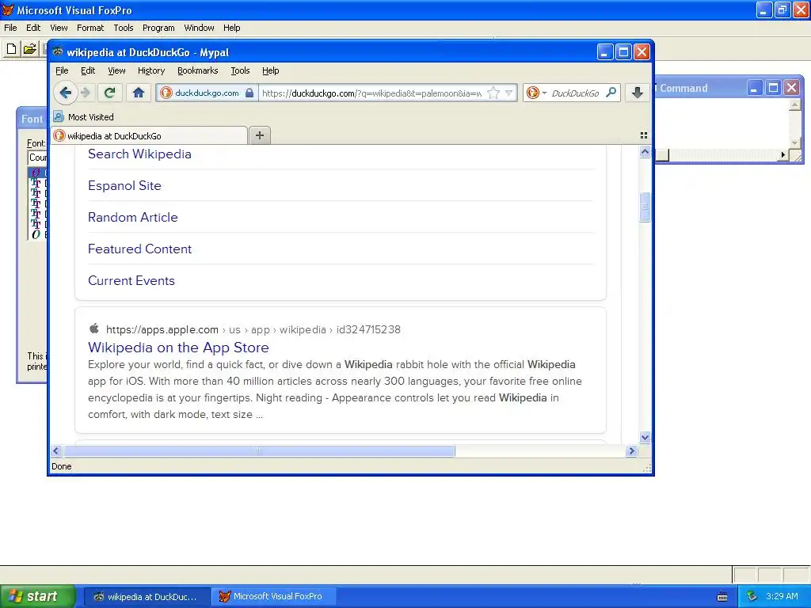Open the FoxPro Format menu
This screenshot has height=608, width=811.
click(90, 28)
